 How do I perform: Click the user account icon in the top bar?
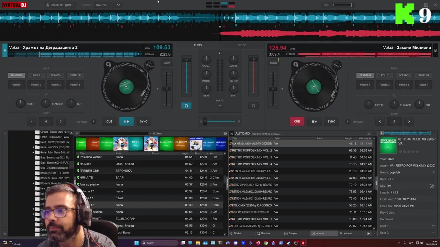(47, 5)
